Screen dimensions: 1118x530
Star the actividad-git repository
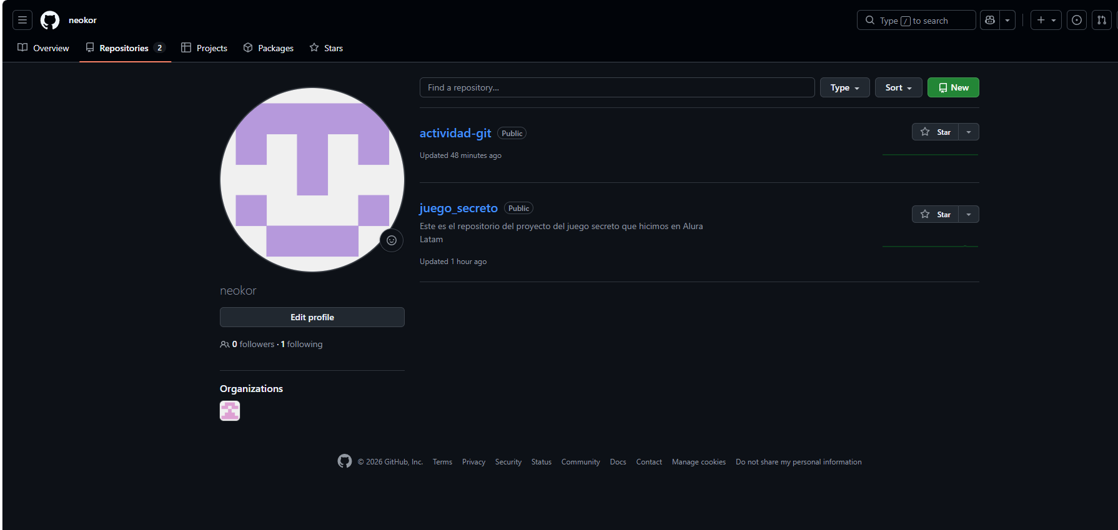(x=935, y=132)
